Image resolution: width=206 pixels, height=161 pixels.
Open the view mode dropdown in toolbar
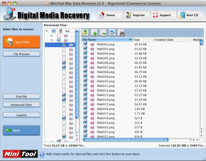[x=112, y=33]
